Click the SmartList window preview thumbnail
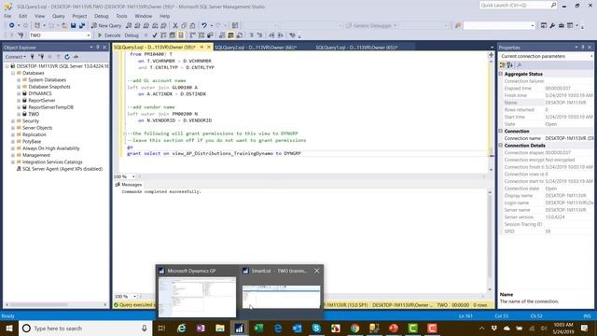 point(281,297)
